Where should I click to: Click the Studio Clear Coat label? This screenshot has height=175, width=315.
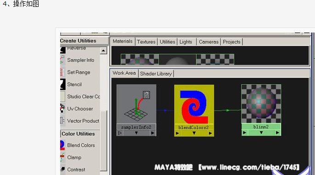pyautogui.click(x=84, y=96)
